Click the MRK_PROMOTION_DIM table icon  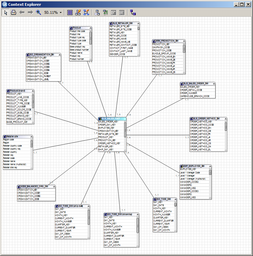pos(154,41)
